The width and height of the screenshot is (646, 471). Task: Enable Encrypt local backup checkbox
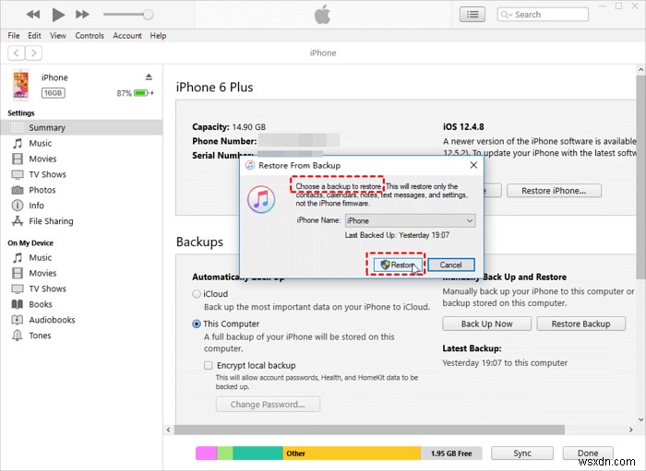[209, 365]
